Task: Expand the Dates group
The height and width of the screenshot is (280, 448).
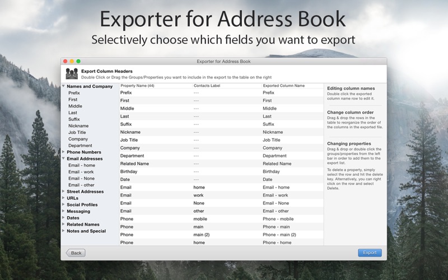Action: click(x=63, y=217)
